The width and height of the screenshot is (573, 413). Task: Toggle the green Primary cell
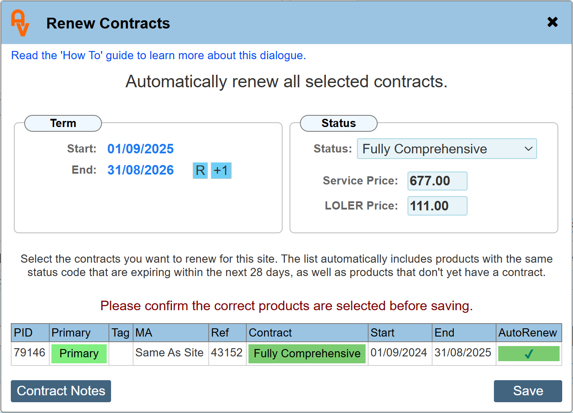pos(79,354)
